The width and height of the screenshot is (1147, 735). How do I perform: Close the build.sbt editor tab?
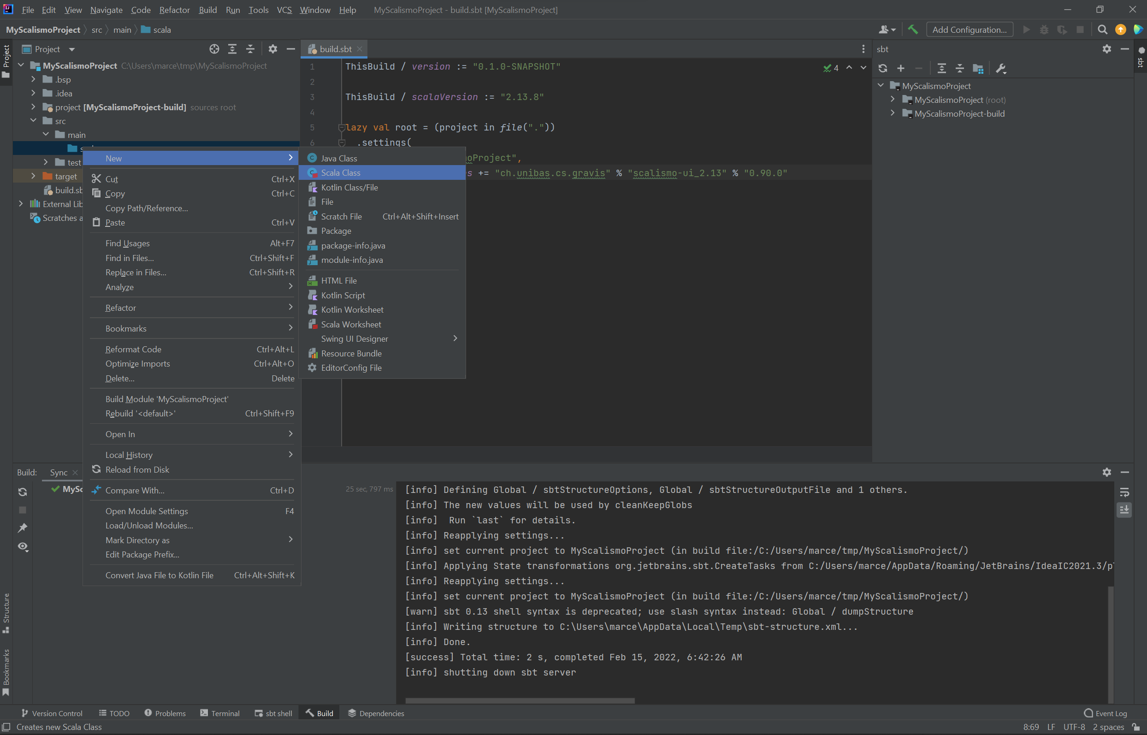(360, 49)
